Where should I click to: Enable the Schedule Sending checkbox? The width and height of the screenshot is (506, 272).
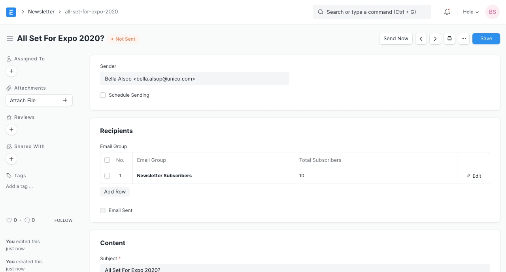click(x=103, y=95)
